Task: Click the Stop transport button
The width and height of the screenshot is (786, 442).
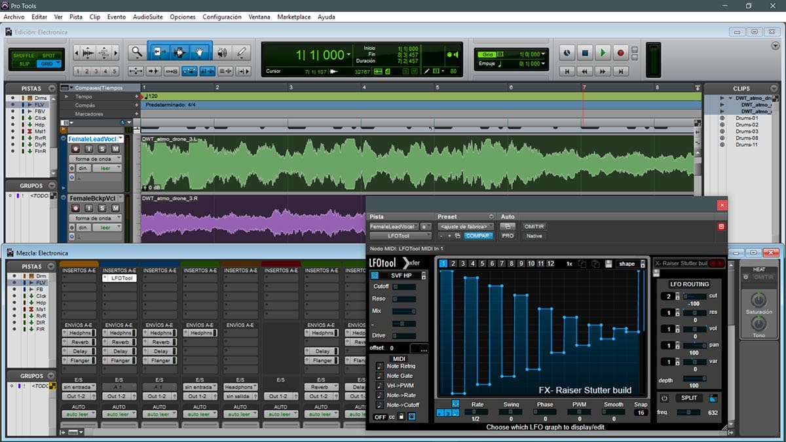Action: click(585, 52)
